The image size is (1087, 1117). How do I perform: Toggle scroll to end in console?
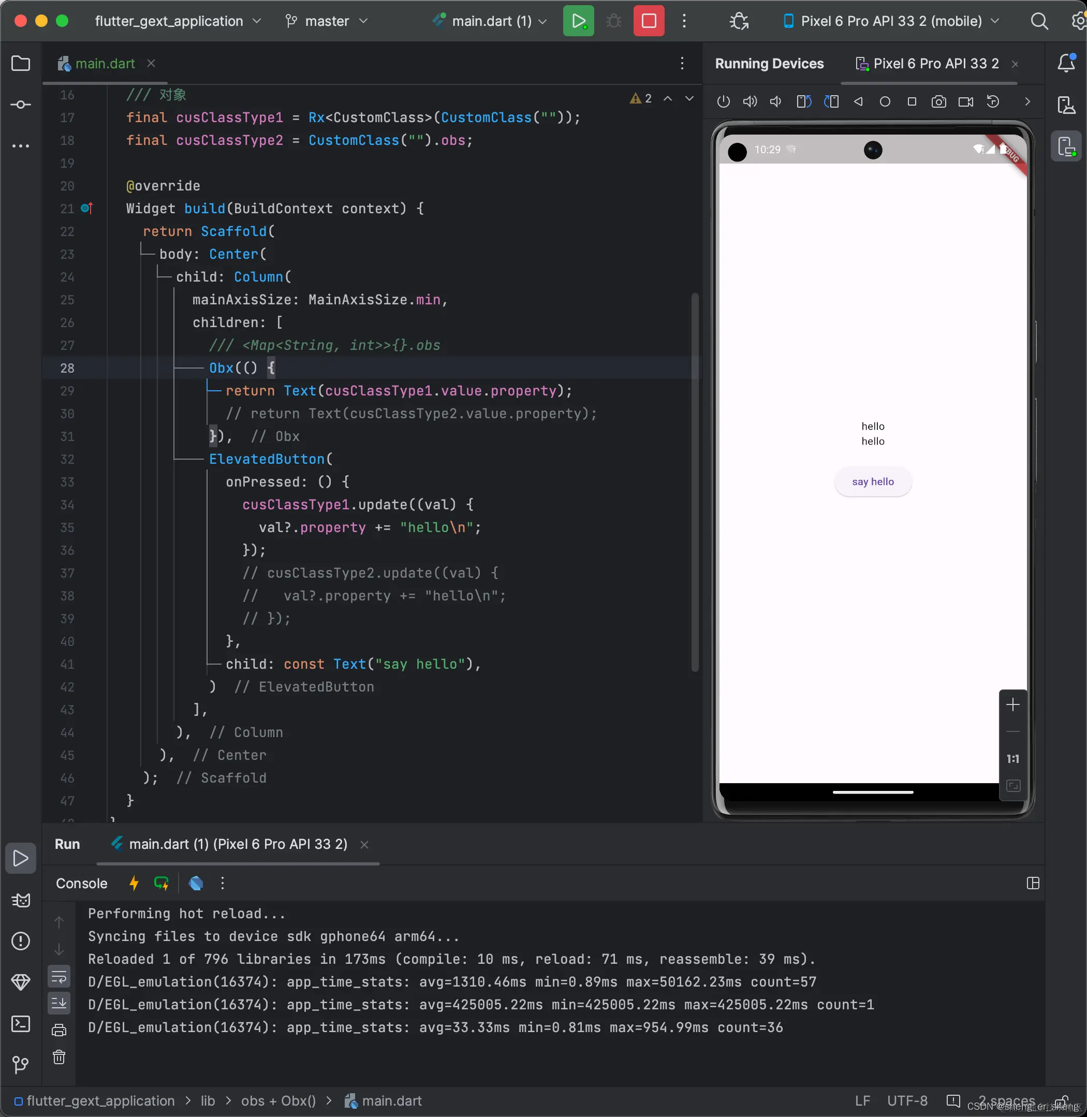pos(59,1003)
